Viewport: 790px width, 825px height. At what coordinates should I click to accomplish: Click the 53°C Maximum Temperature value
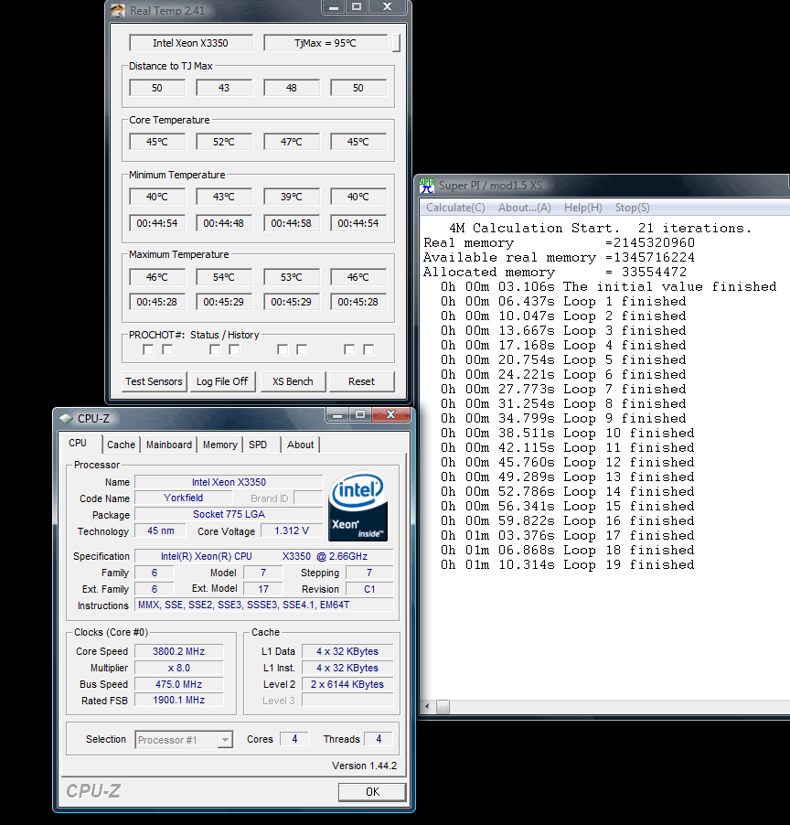coord(292,277)
